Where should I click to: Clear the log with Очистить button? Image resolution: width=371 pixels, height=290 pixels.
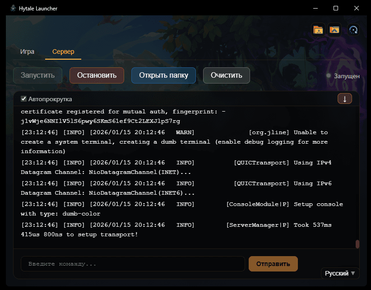click(226, 75)
